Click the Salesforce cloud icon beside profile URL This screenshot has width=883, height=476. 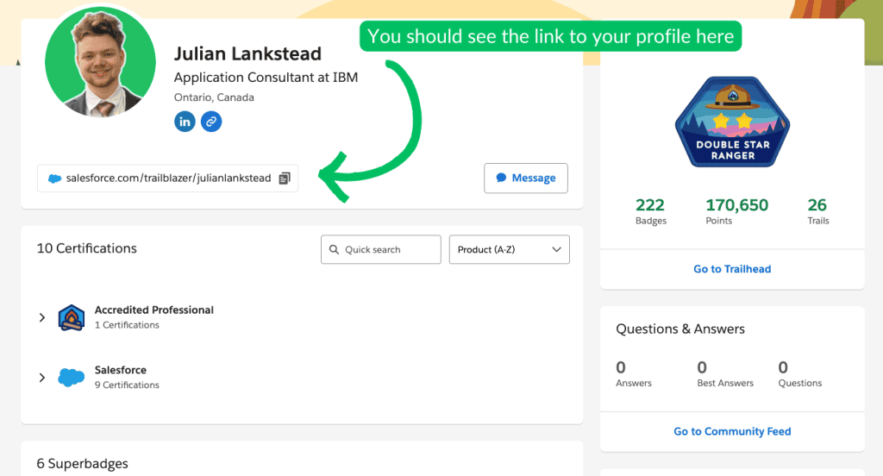coord(55,178)
